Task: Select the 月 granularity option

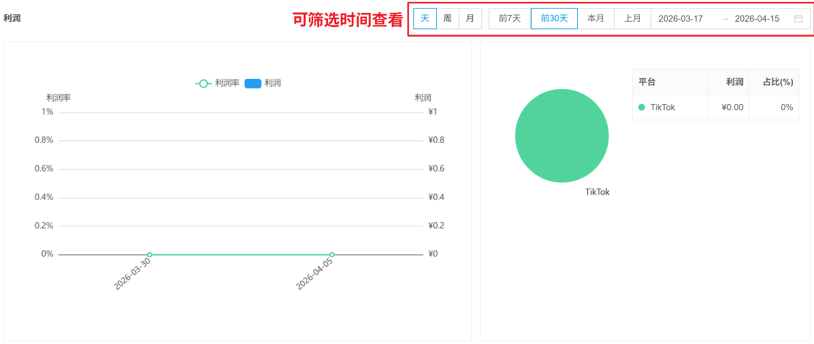Action: coord(470,18)
